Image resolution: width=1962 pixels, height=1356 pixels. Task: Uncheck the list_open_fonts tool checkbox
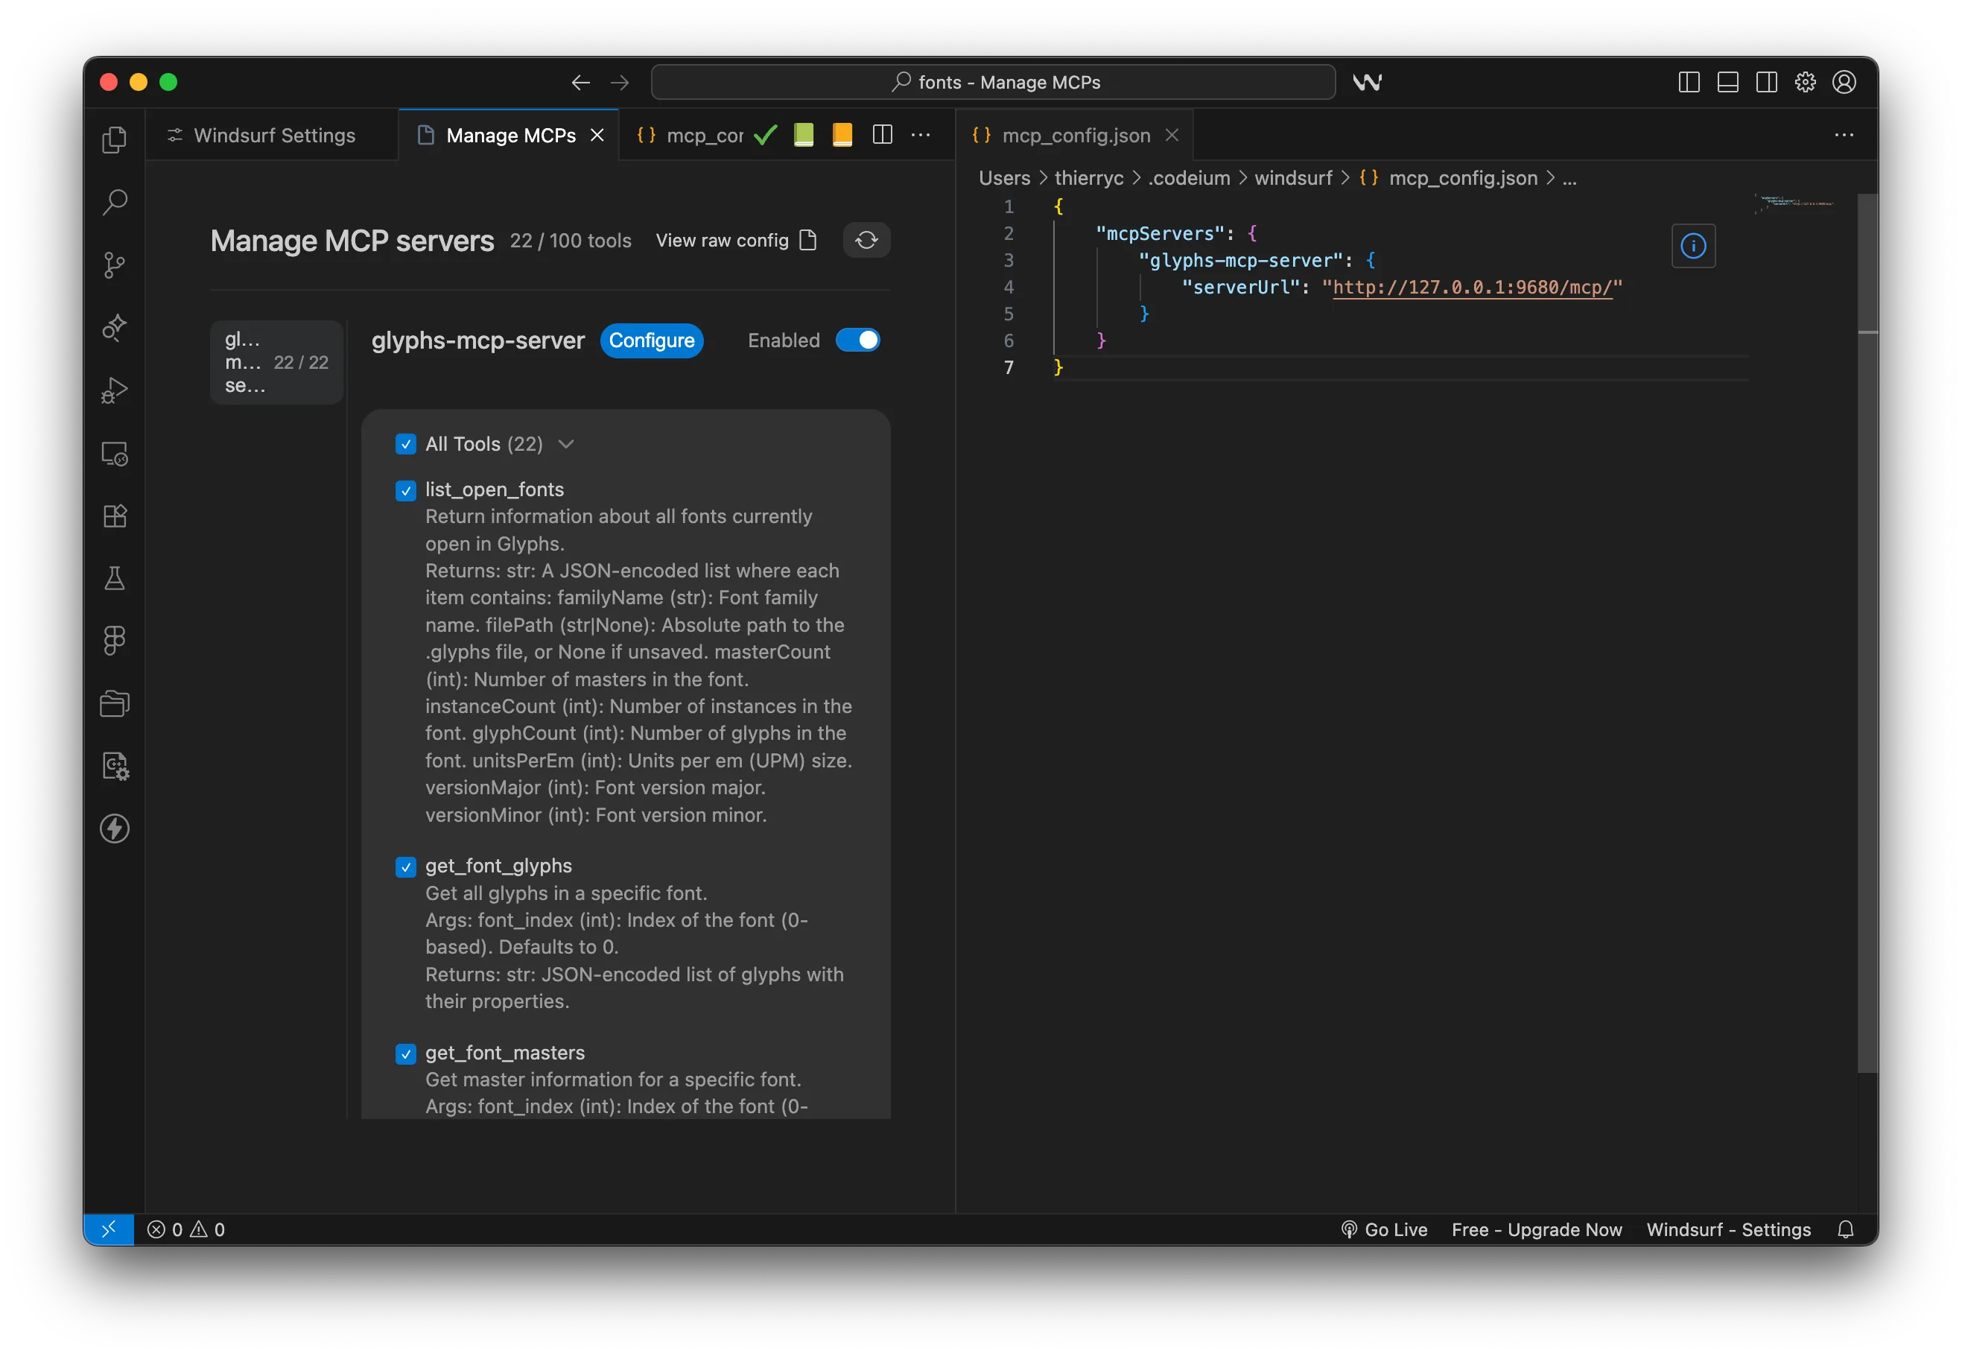[406, 490]
